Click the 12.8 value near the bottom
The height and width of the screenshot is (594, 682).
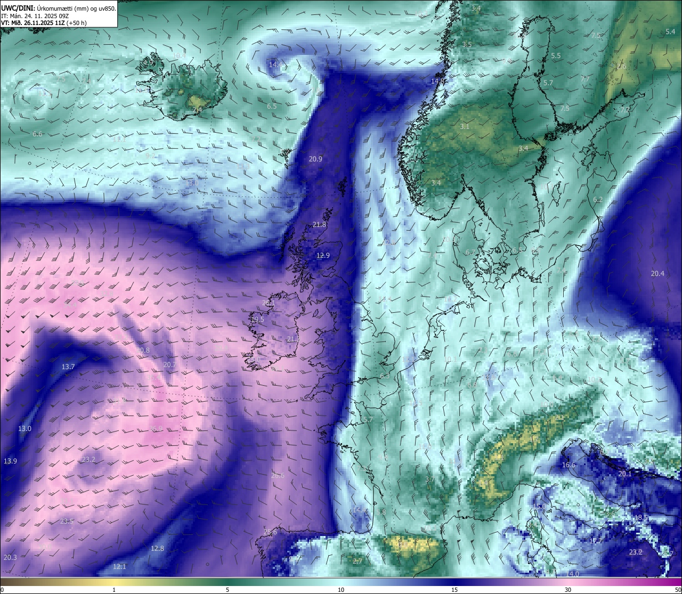(x=157, y=549)
